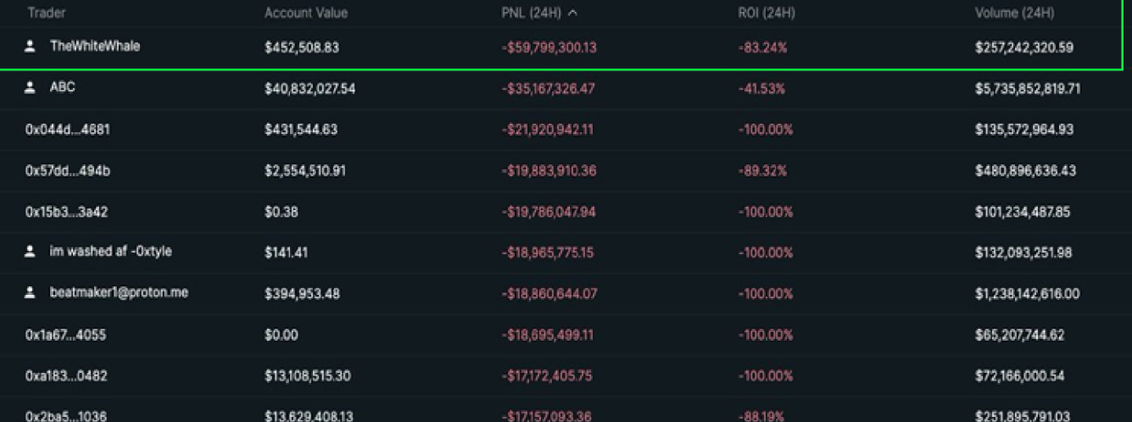1132x422 pixels.
Task: Sort by the Volume (24H) column header
Action: (x=1014, y=13)
